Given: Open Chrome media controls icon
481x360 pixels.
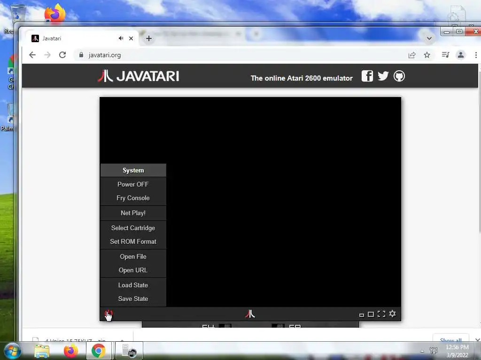Looking at the screenshot, I should [x=445, y=55].
